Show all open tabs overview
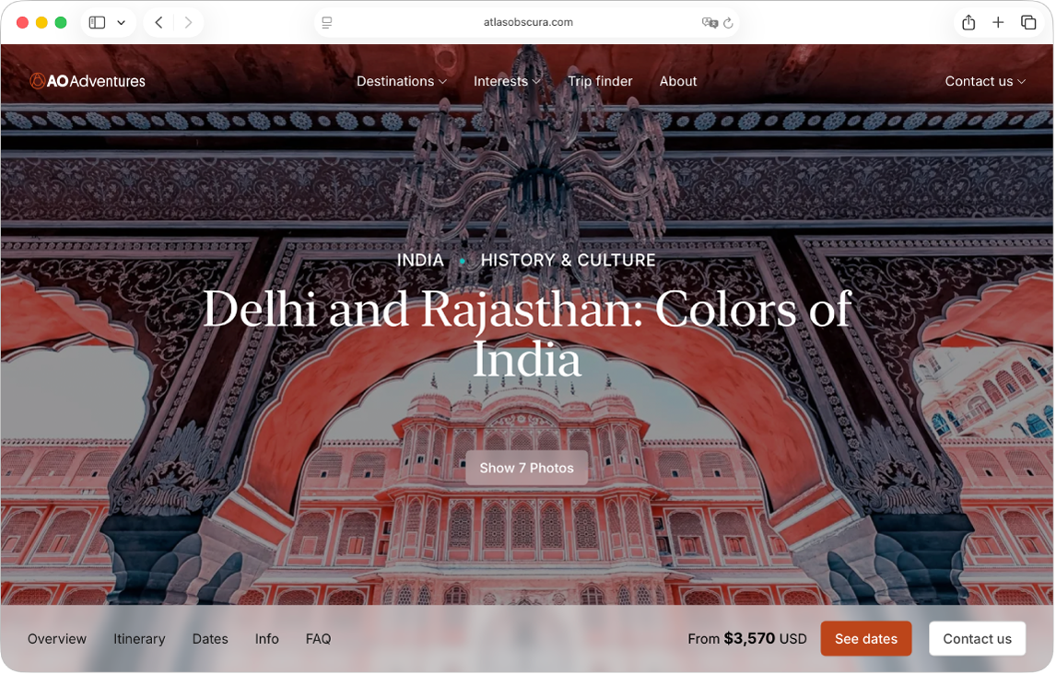1056x674 pixels. 1027,22
